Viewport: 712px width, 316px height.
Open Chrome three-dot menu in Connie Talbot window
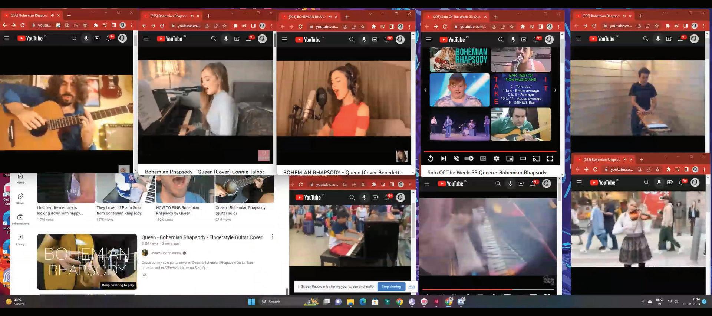click(271, 26)
